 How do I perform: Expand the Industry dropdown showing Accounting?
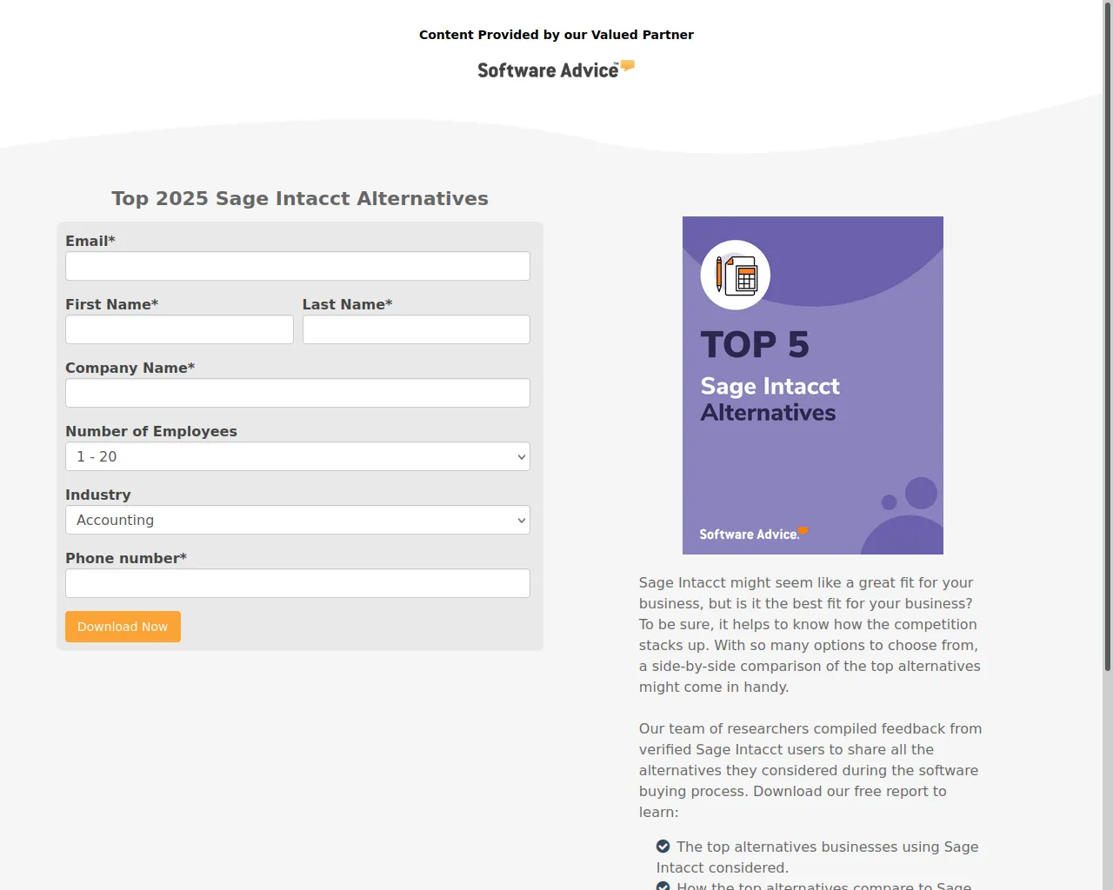[x=297, y=520]
